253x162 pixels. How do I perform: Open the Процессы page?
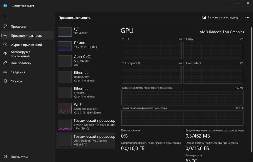(27, 26)
